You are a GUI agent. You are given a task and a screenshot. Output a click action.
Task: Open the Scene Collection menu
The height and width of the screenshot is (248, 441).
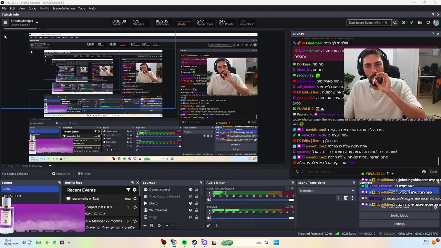click(63, 8)
